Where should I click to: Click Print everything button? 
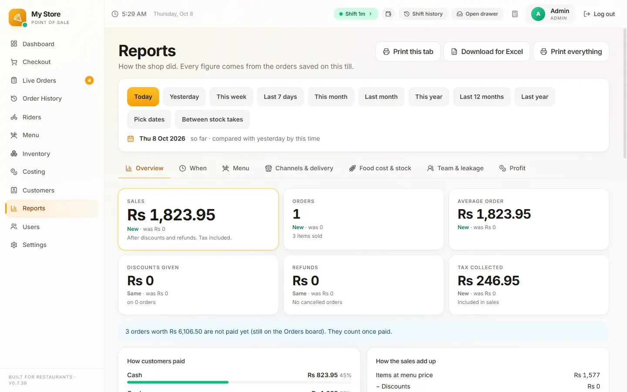click(571, 51)
